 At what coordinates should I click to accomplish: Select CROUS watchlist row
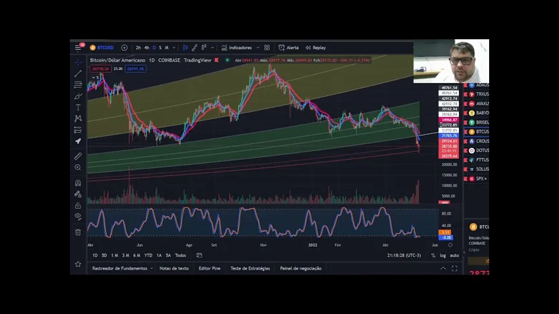click(476, 141)
